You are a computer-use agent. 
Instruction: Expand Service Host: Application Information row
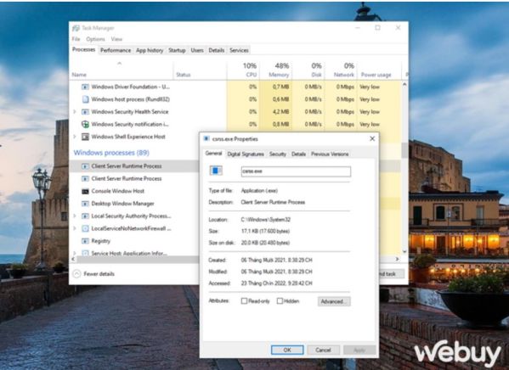coord(75,253)
